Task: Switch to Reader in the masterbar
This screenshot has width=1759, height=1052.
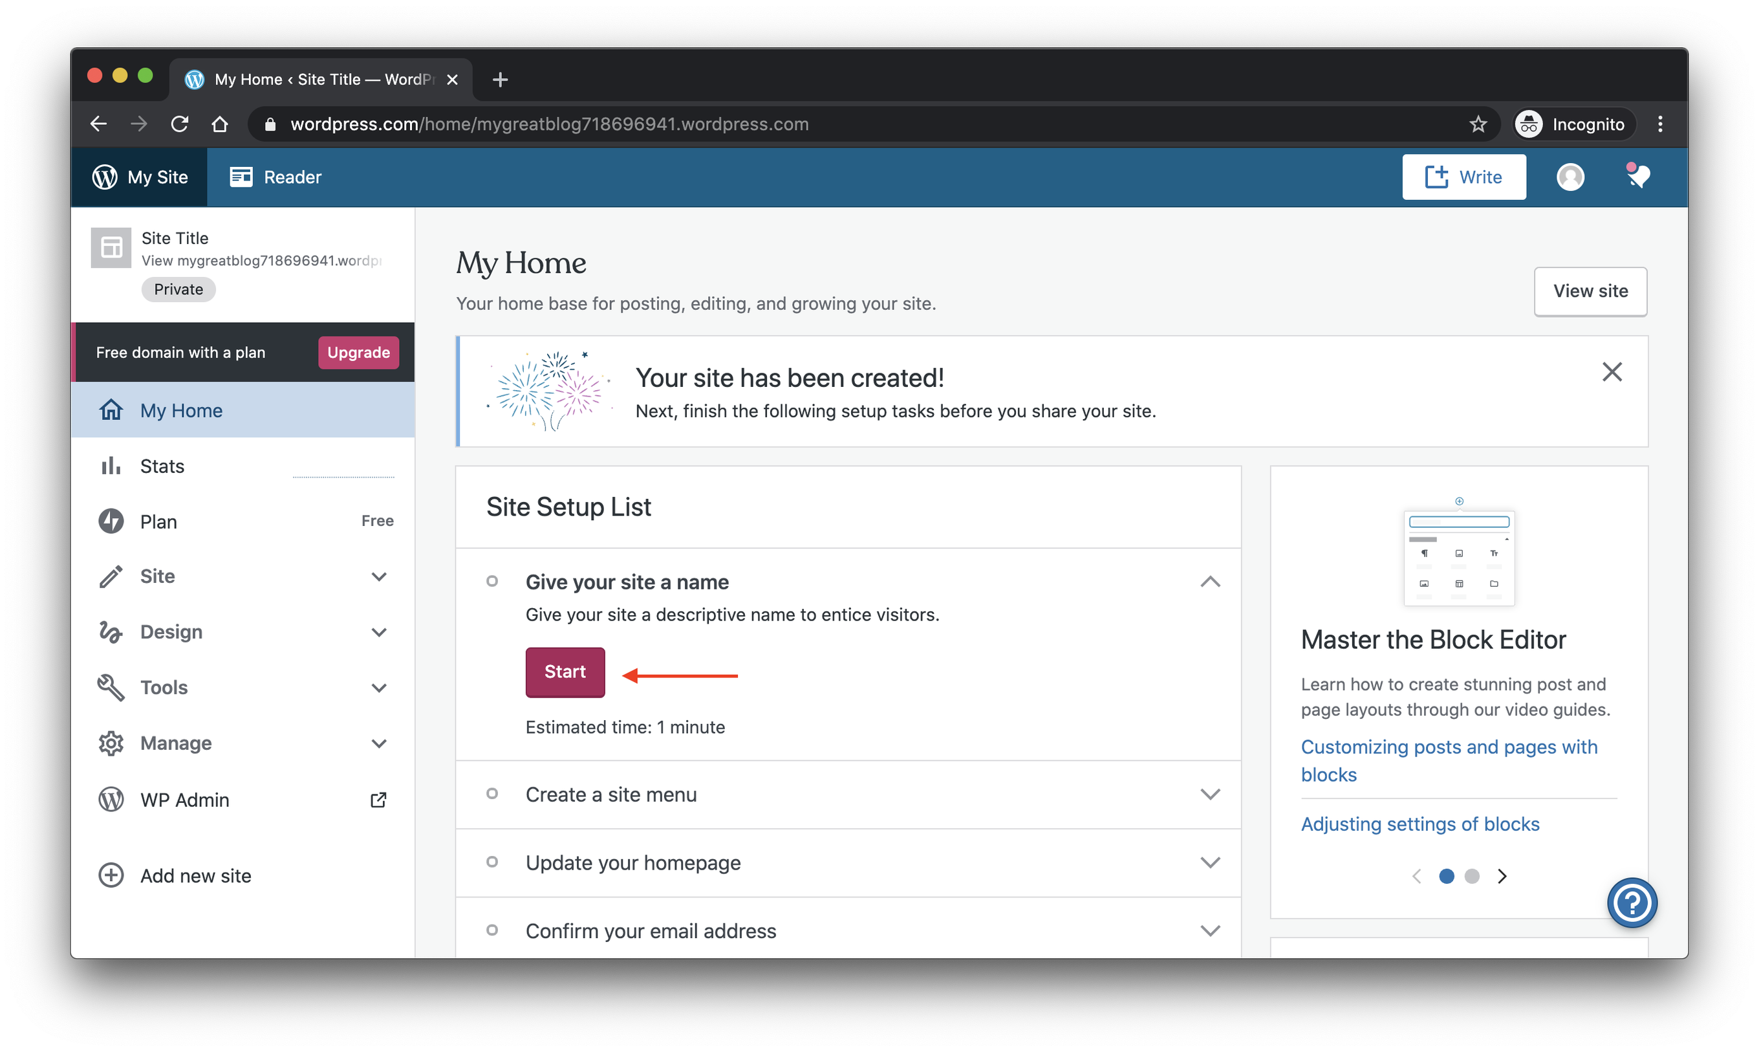Action: [x=275, y=177]
